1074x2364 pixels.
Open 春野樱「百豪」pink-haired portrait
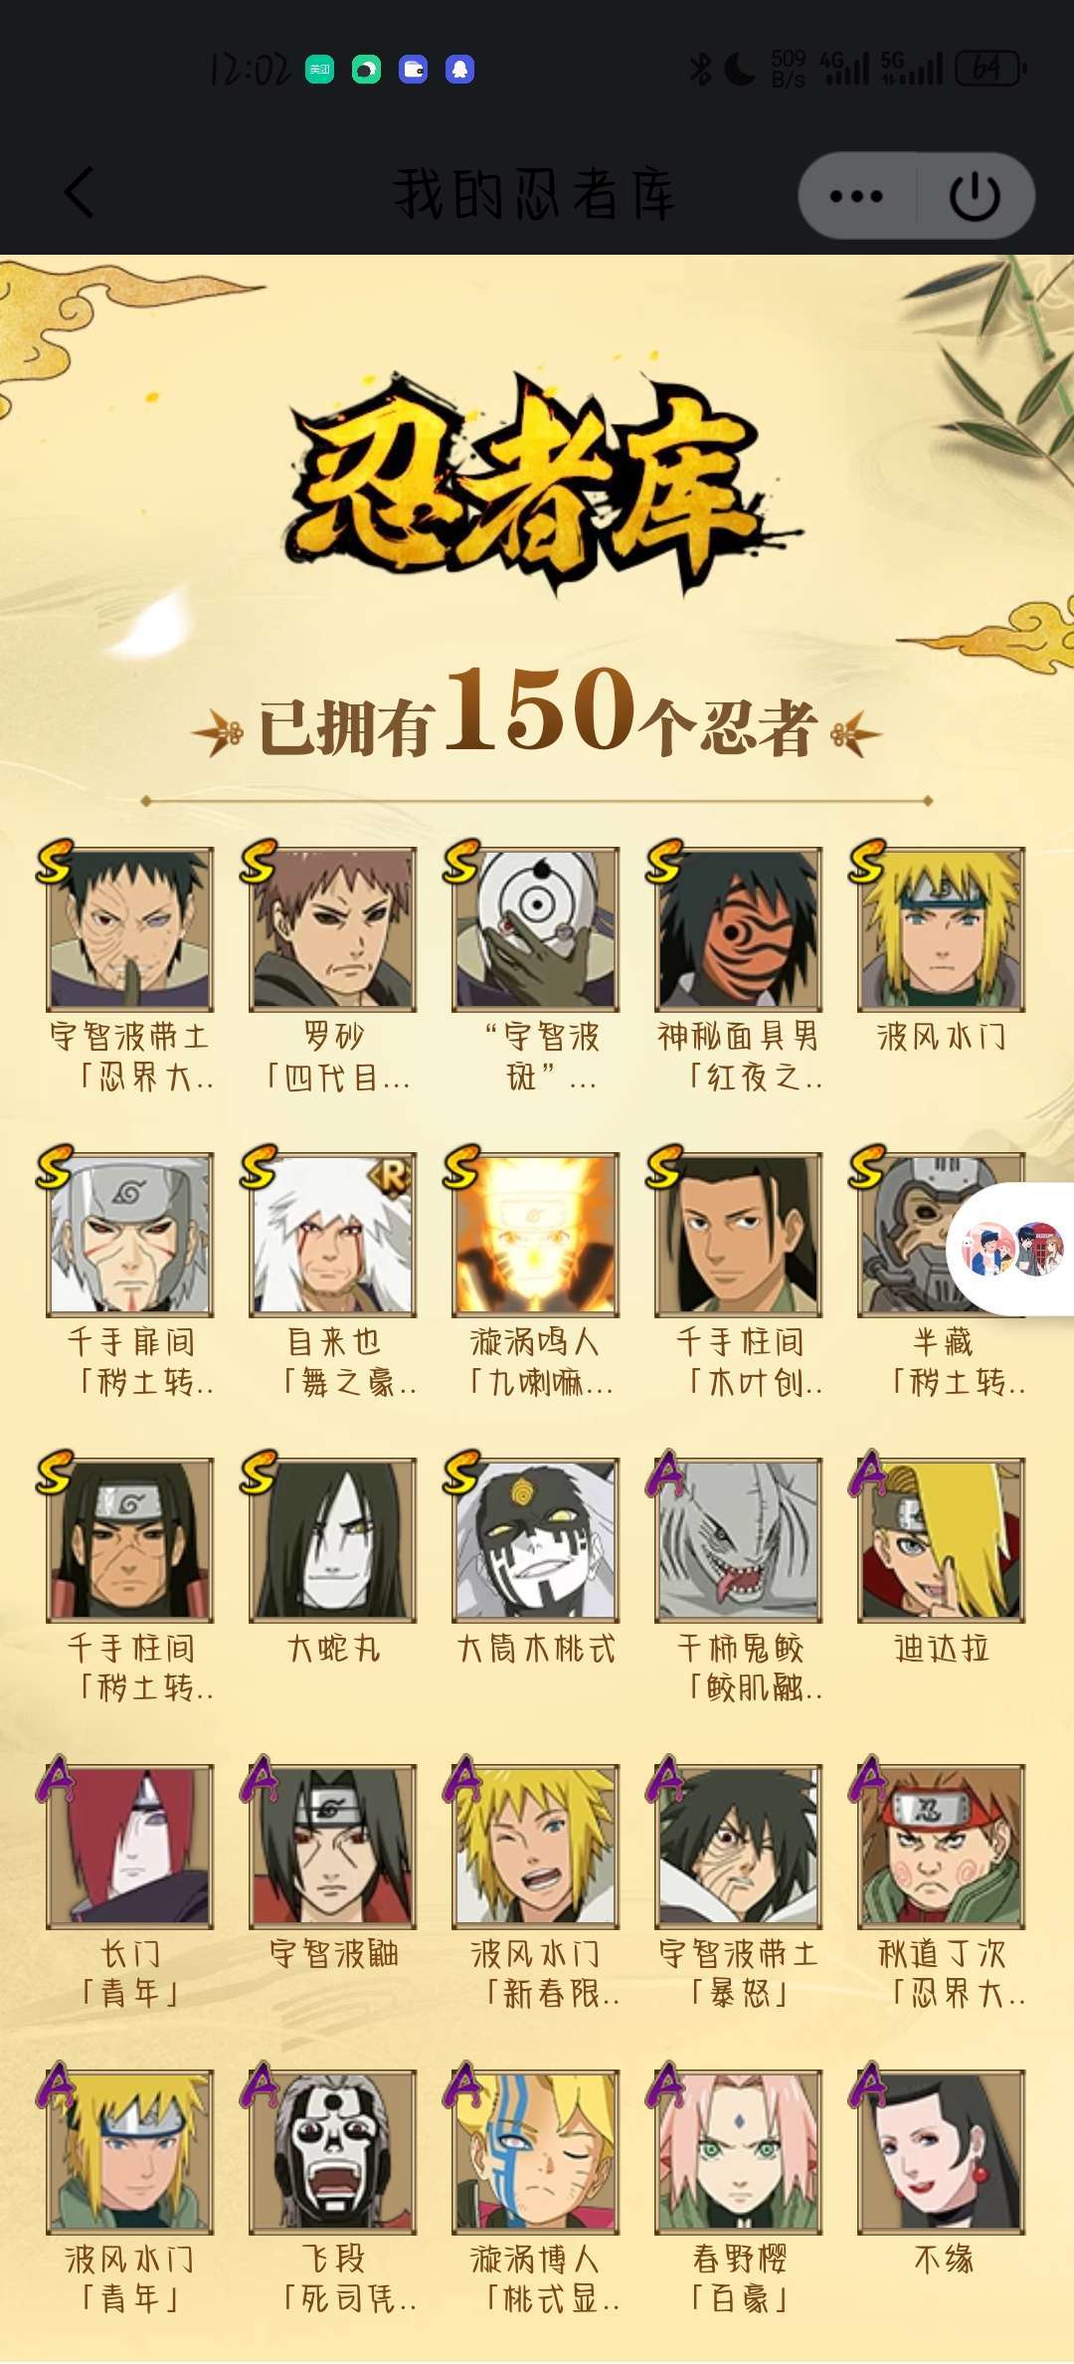[738, 2151]
